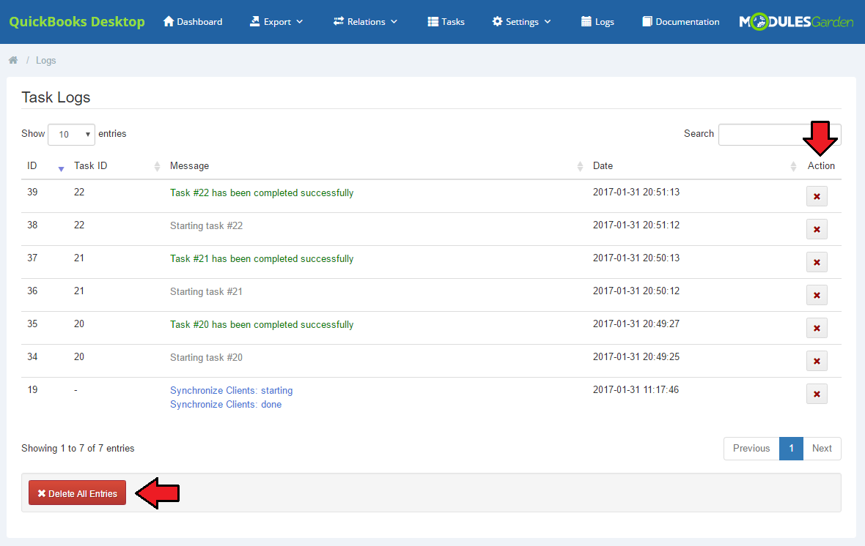
Task: Open the Tasks page
Action: pos(446,21)
